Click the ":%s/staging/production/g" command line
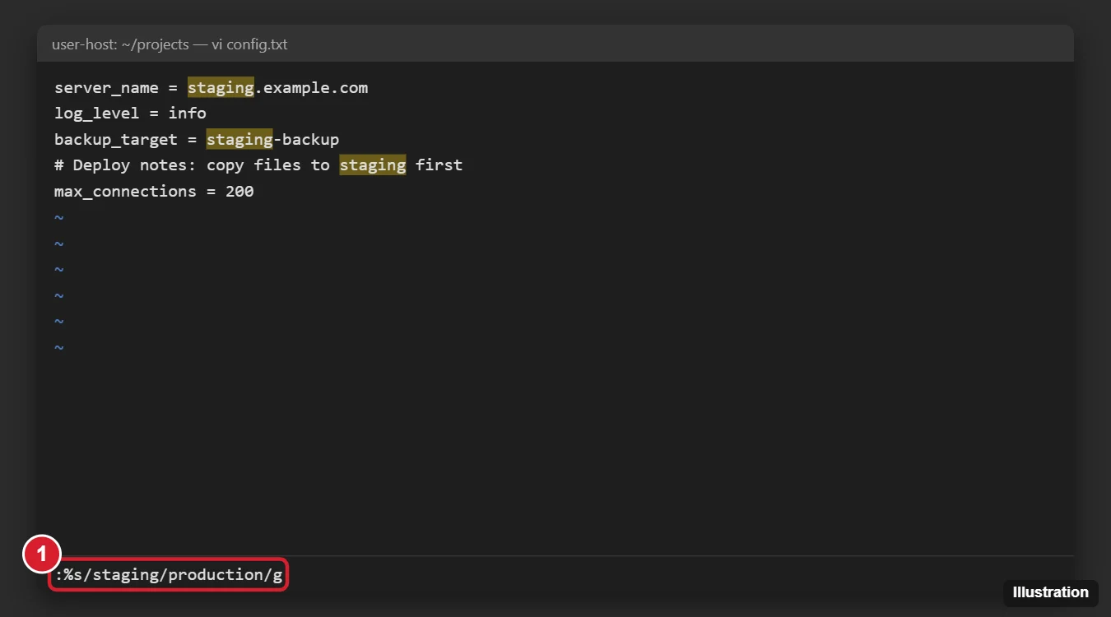 pyautogui.click(x=169, y=574)
